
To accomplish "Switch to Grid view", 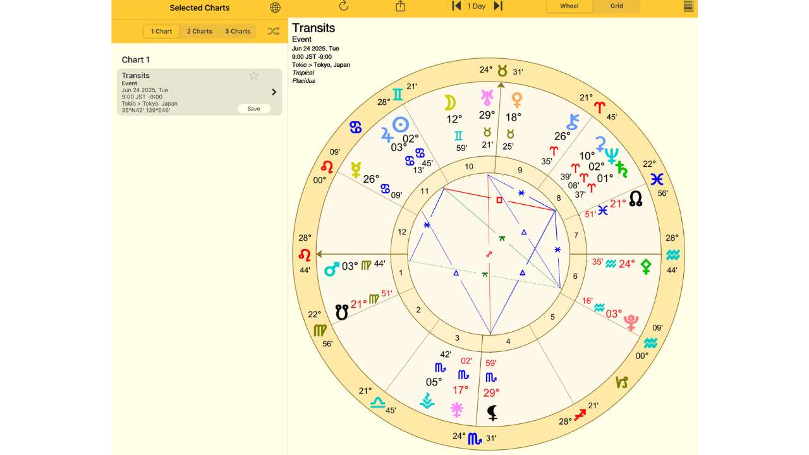I will click(x=616, y=6).
